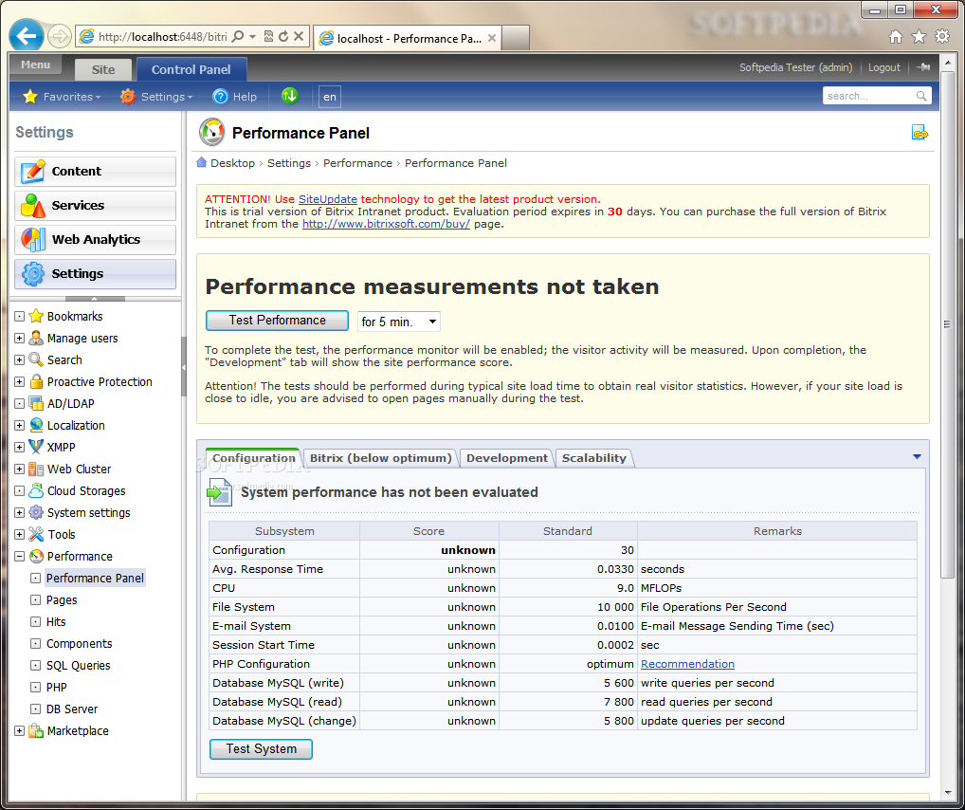Click into the search input field
The width and height of the screenshot is (965, 810).
pos(868,96)
